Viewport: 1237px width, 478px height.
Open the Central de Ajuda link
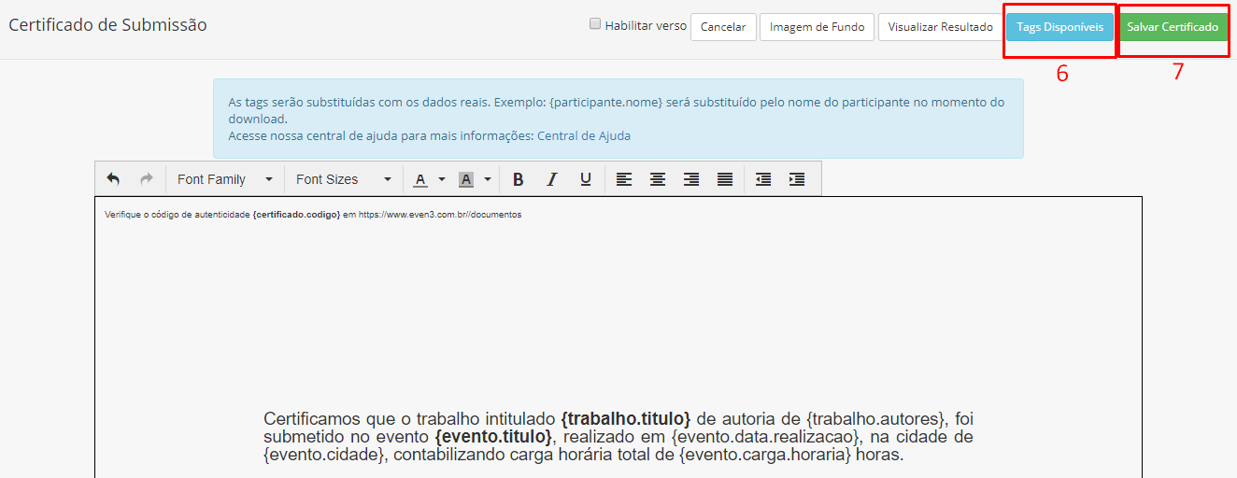tap(584, 135)
